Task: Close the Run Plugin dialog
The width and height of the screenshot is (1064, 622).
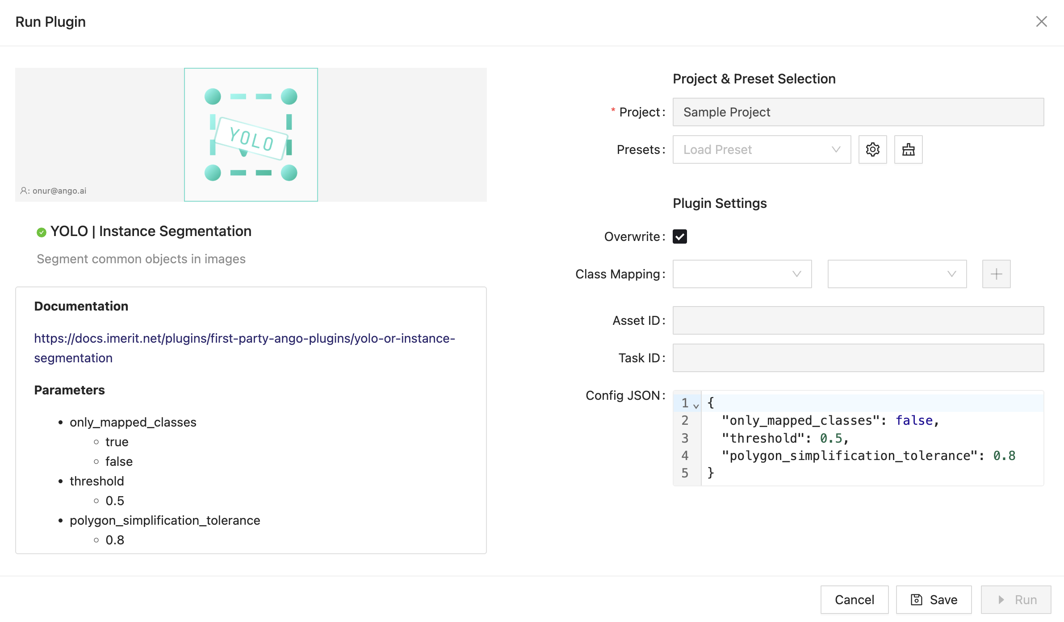Action: (x=1041, y=21)
